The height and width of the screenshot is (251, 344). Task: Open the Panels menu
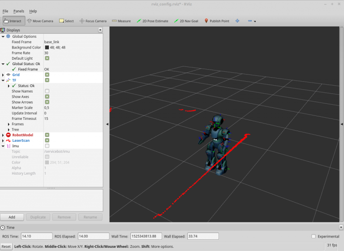(18, 11)
